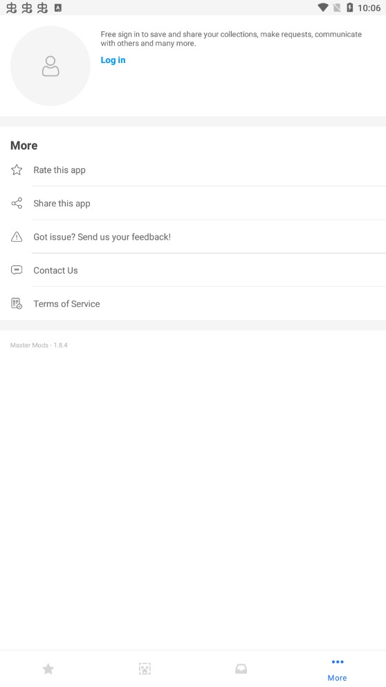Tap the More label in bottom navigation

click(x=338, y=678)
